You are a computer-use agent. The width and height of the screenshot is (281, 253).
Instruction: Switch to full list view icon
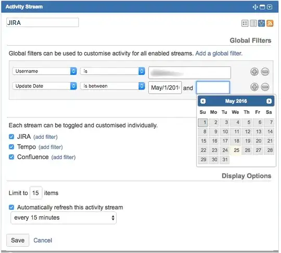[253, 23]
